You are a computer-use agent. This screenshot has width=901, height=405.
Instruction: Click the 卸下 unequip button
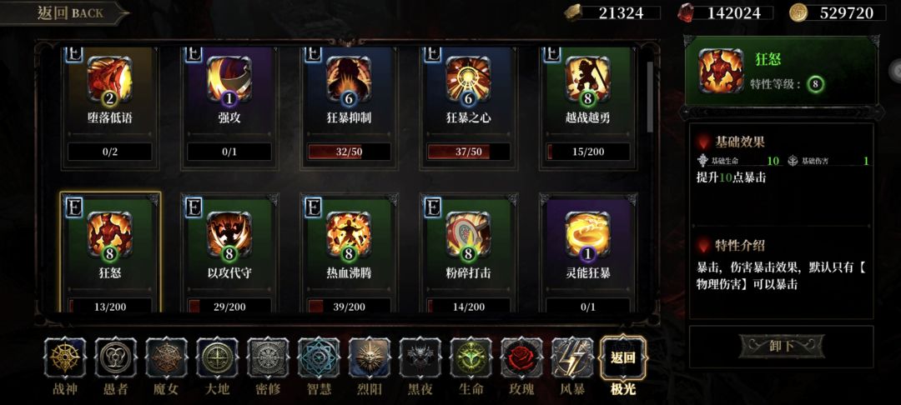782,347
